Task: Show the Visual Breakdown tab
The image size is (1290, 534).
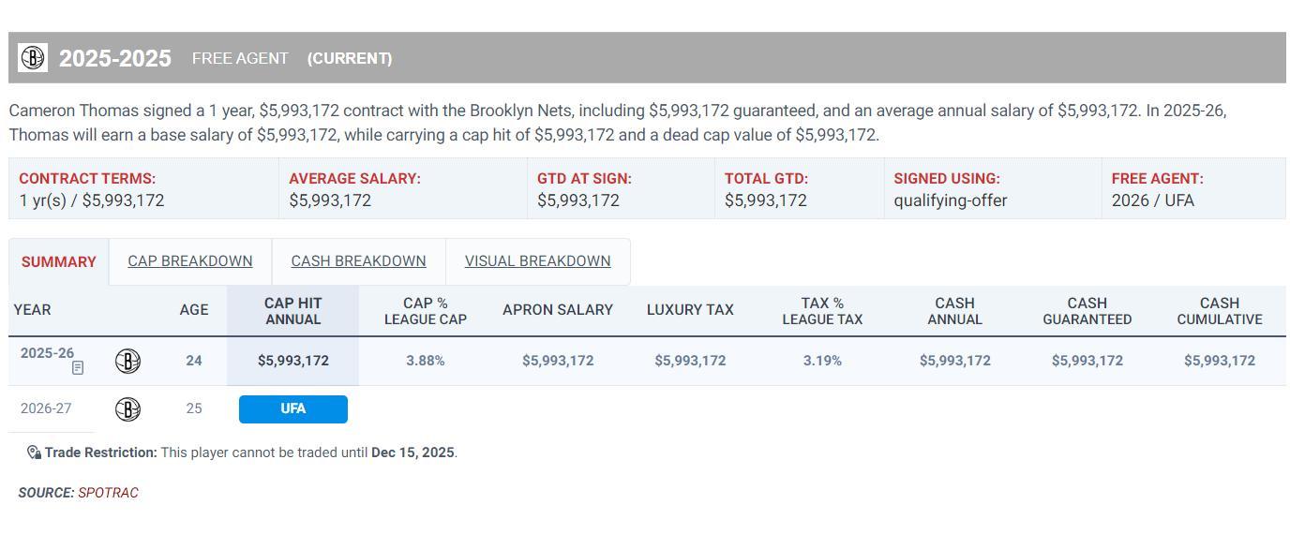Action: pyautogui.click(x=537, y=261)
